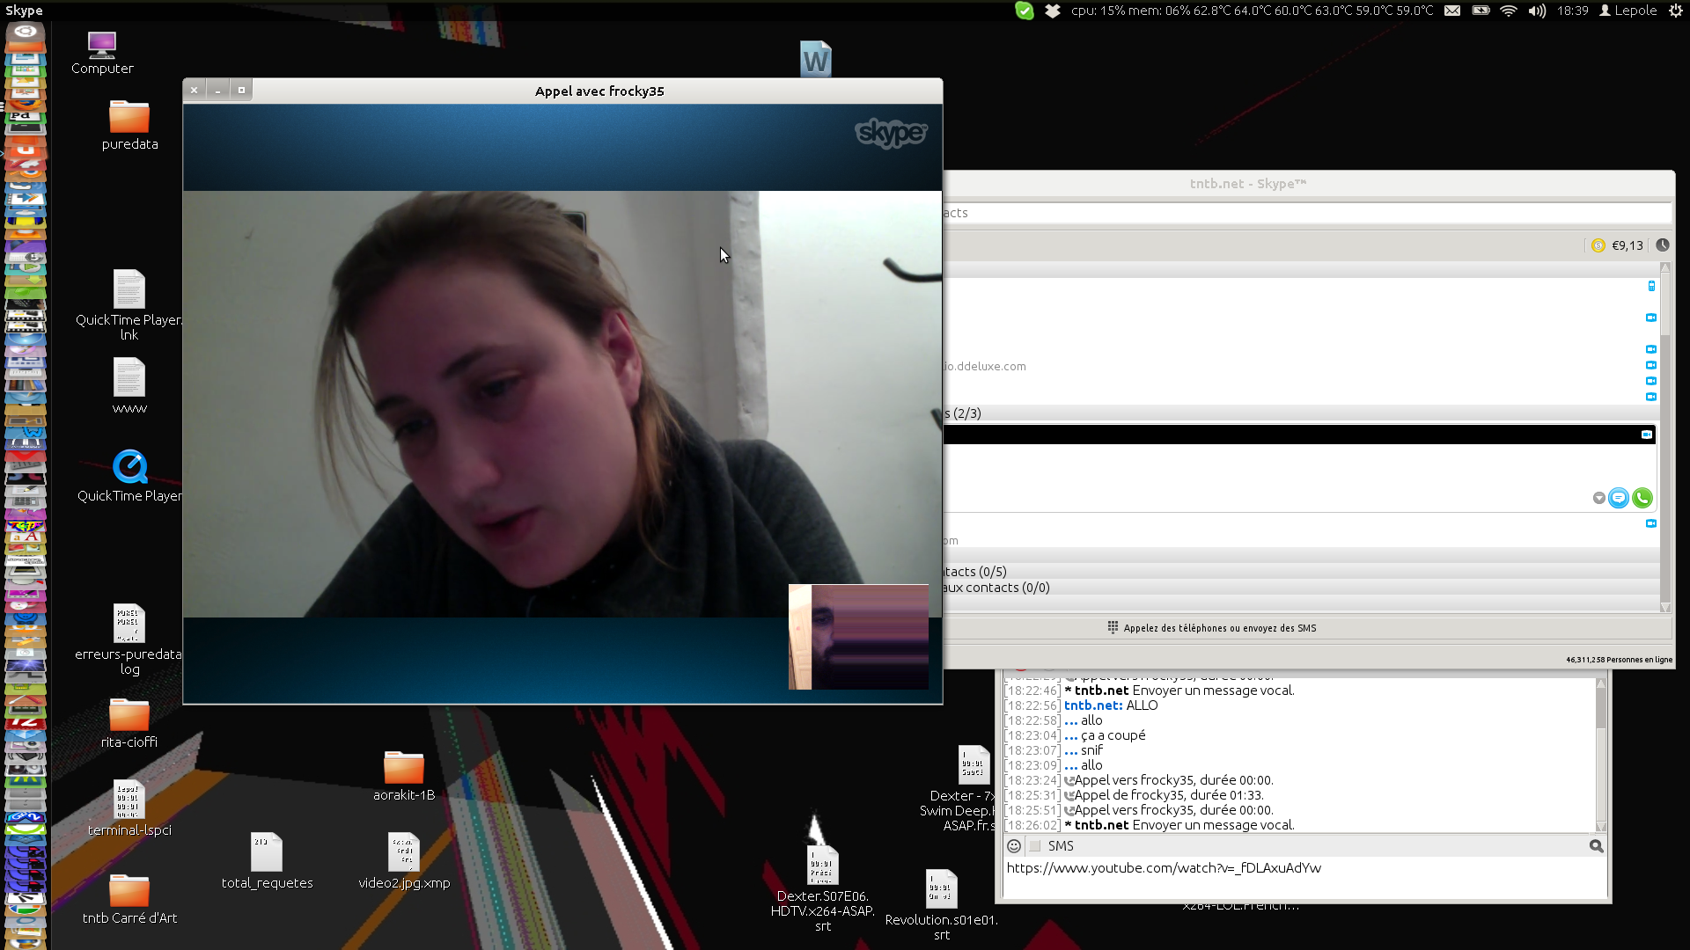This screenshot has width=1690, height=950.
Task: Open the sound volume indicator menu
Action: [1537, 11]
